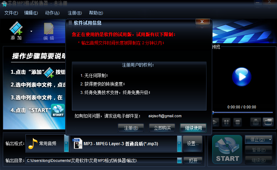
Task: Open the MP3 format profile dropdown
Action: [179, 143]
